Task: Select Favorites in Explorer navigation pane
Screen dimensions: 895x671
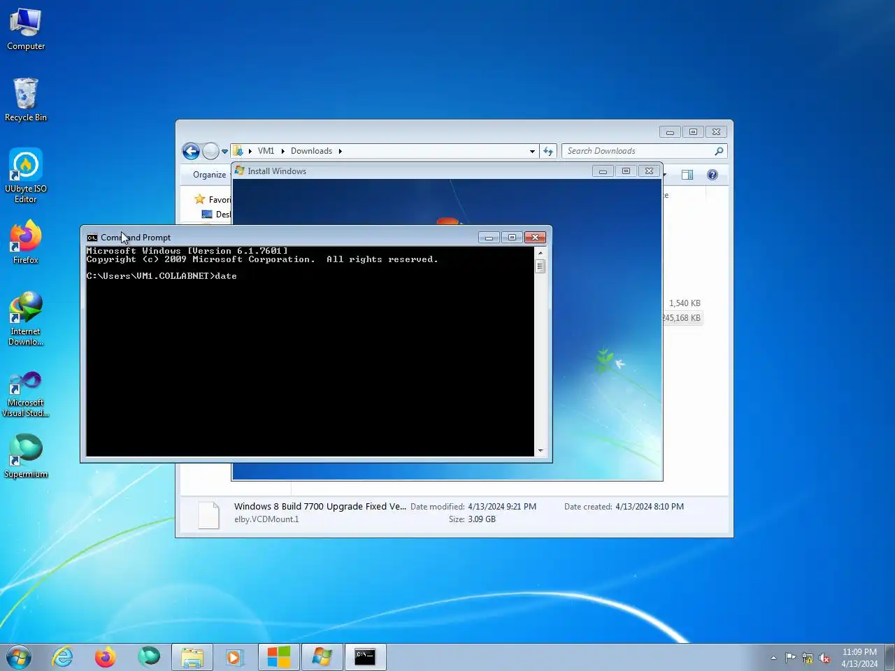Action: [x=213, y=200]
